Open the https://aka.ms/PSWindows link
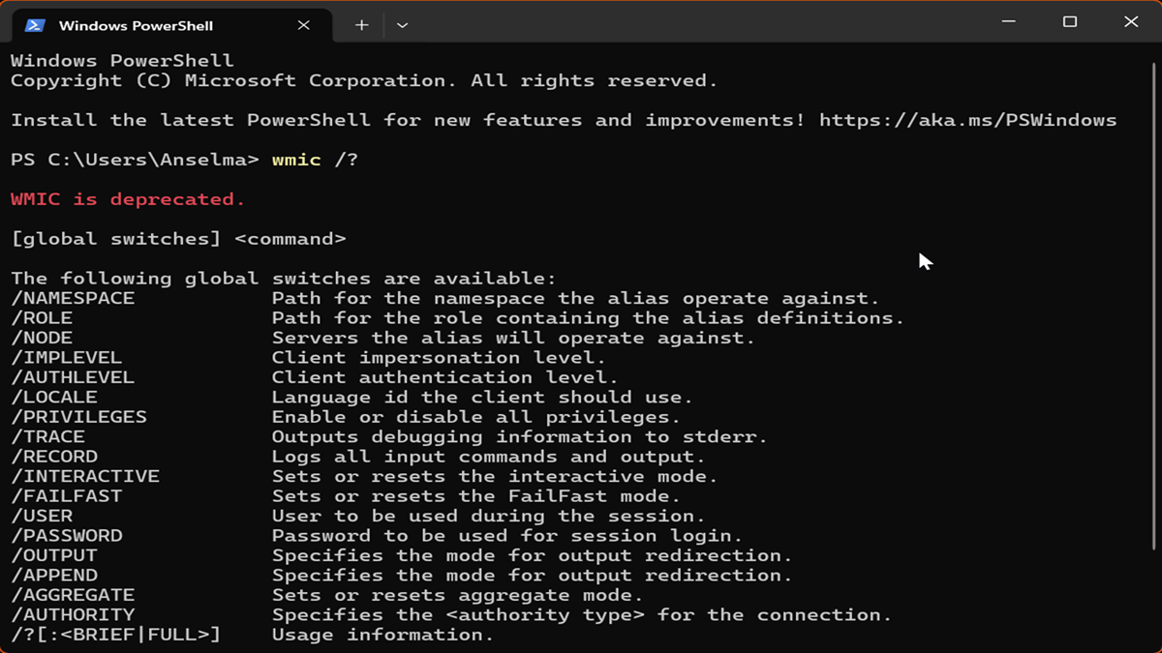The image size is (1162, 653). [x=967, y=121]
